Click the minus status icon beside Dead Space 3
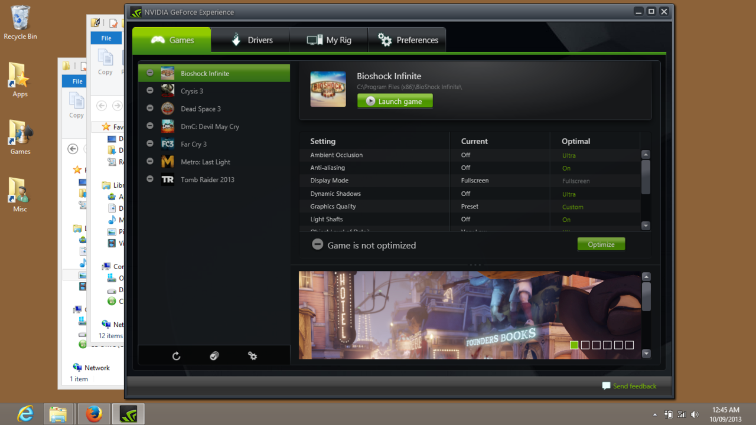Image resolution: width=756 pixels, height=425 pixels. pyautogui.click(x=150, y=109)
